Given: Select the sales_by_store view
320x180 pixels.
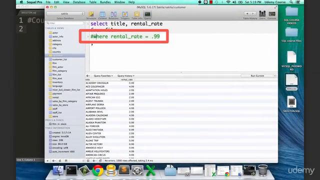Looking at the screenshot, I should click(60, 105).
